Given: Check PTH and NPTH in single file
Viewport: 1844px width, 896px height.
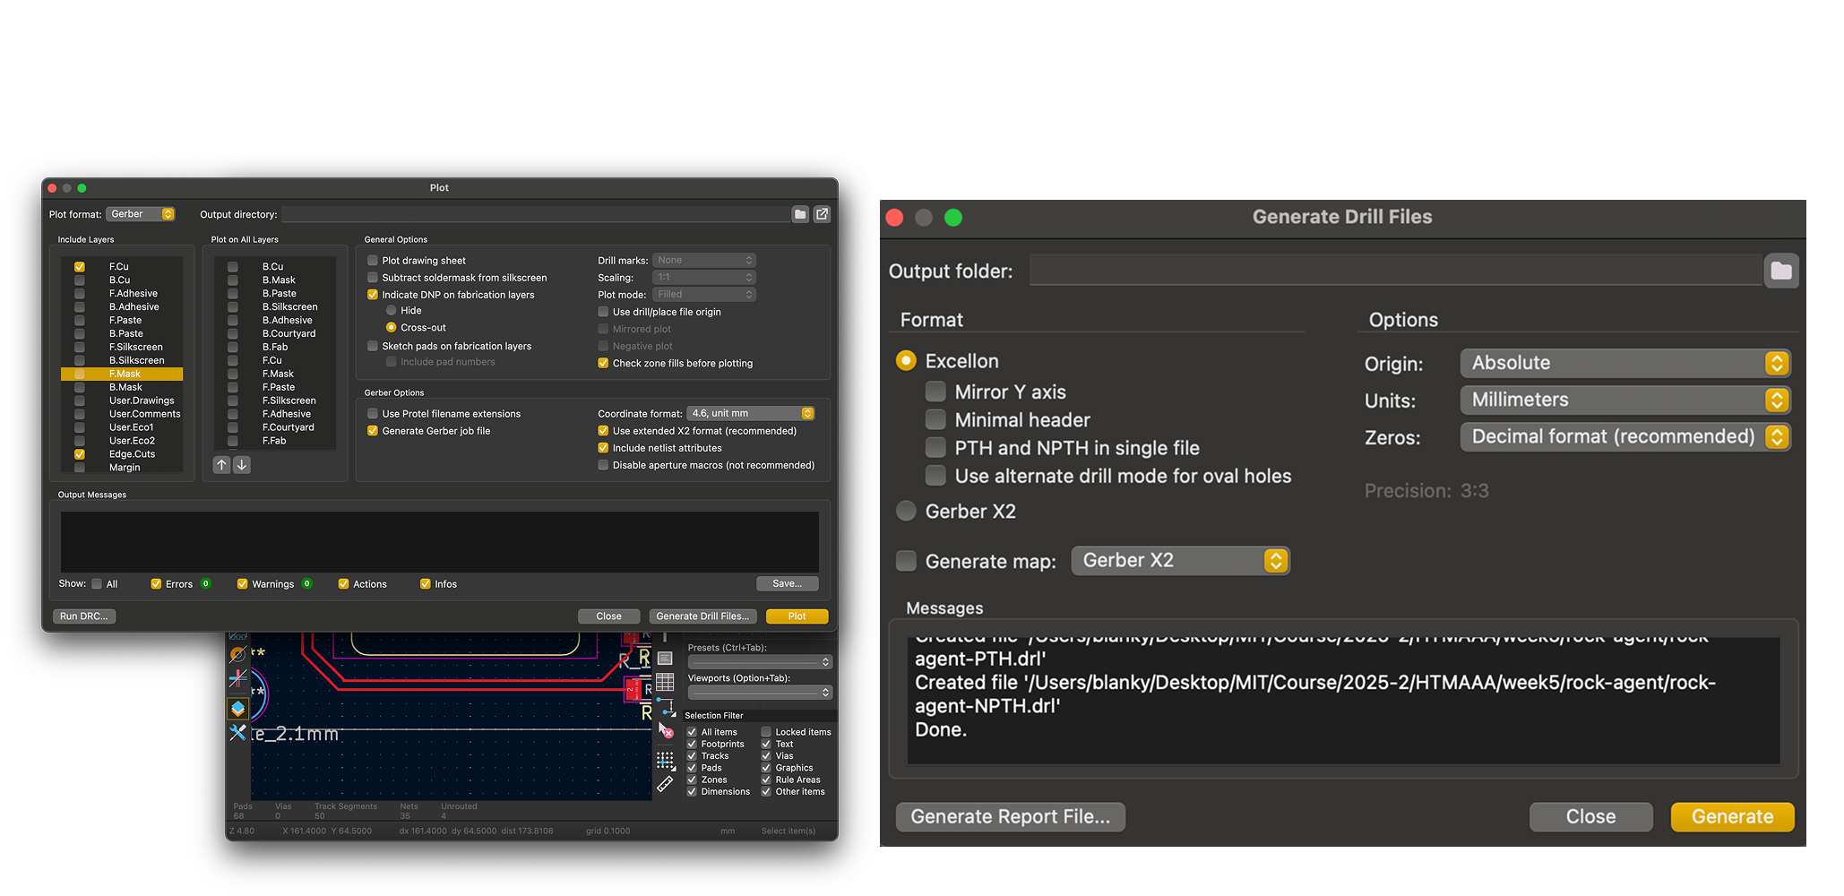Looking at the screenshot, I should 935,448.
